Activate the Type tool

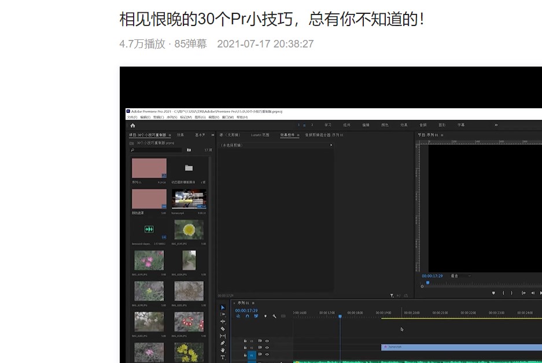[x=223, y=358]
